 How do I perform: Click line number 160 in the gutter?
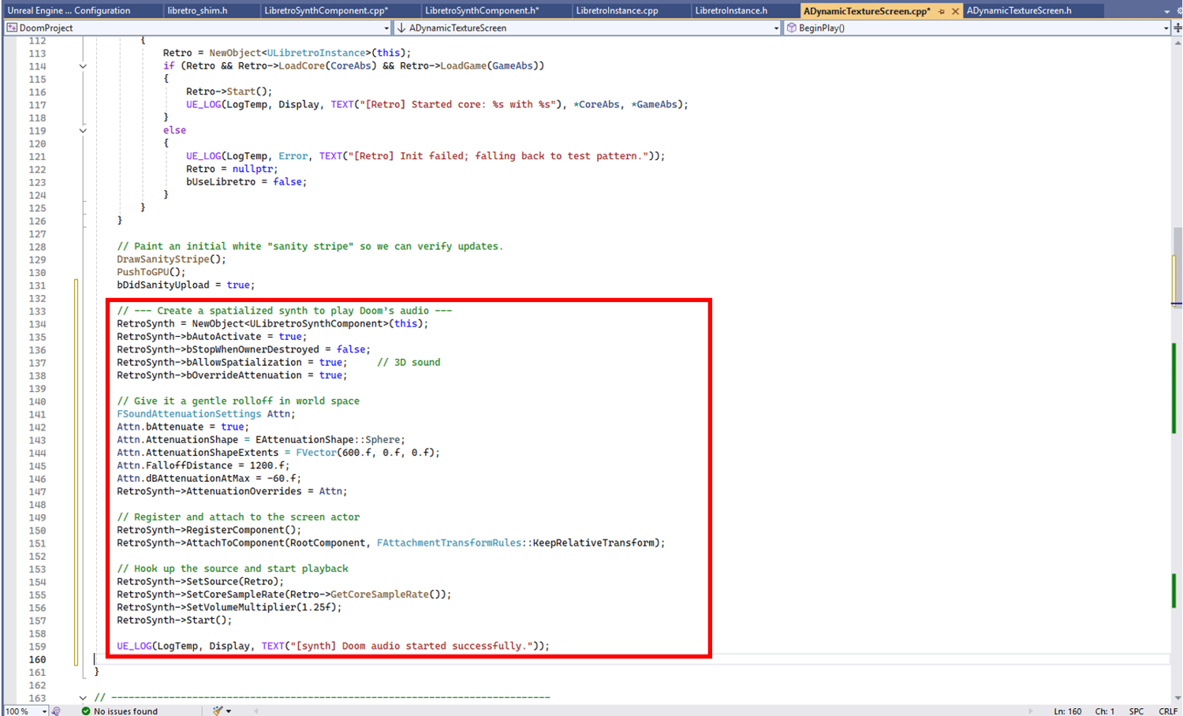click(x=37, y=659)
